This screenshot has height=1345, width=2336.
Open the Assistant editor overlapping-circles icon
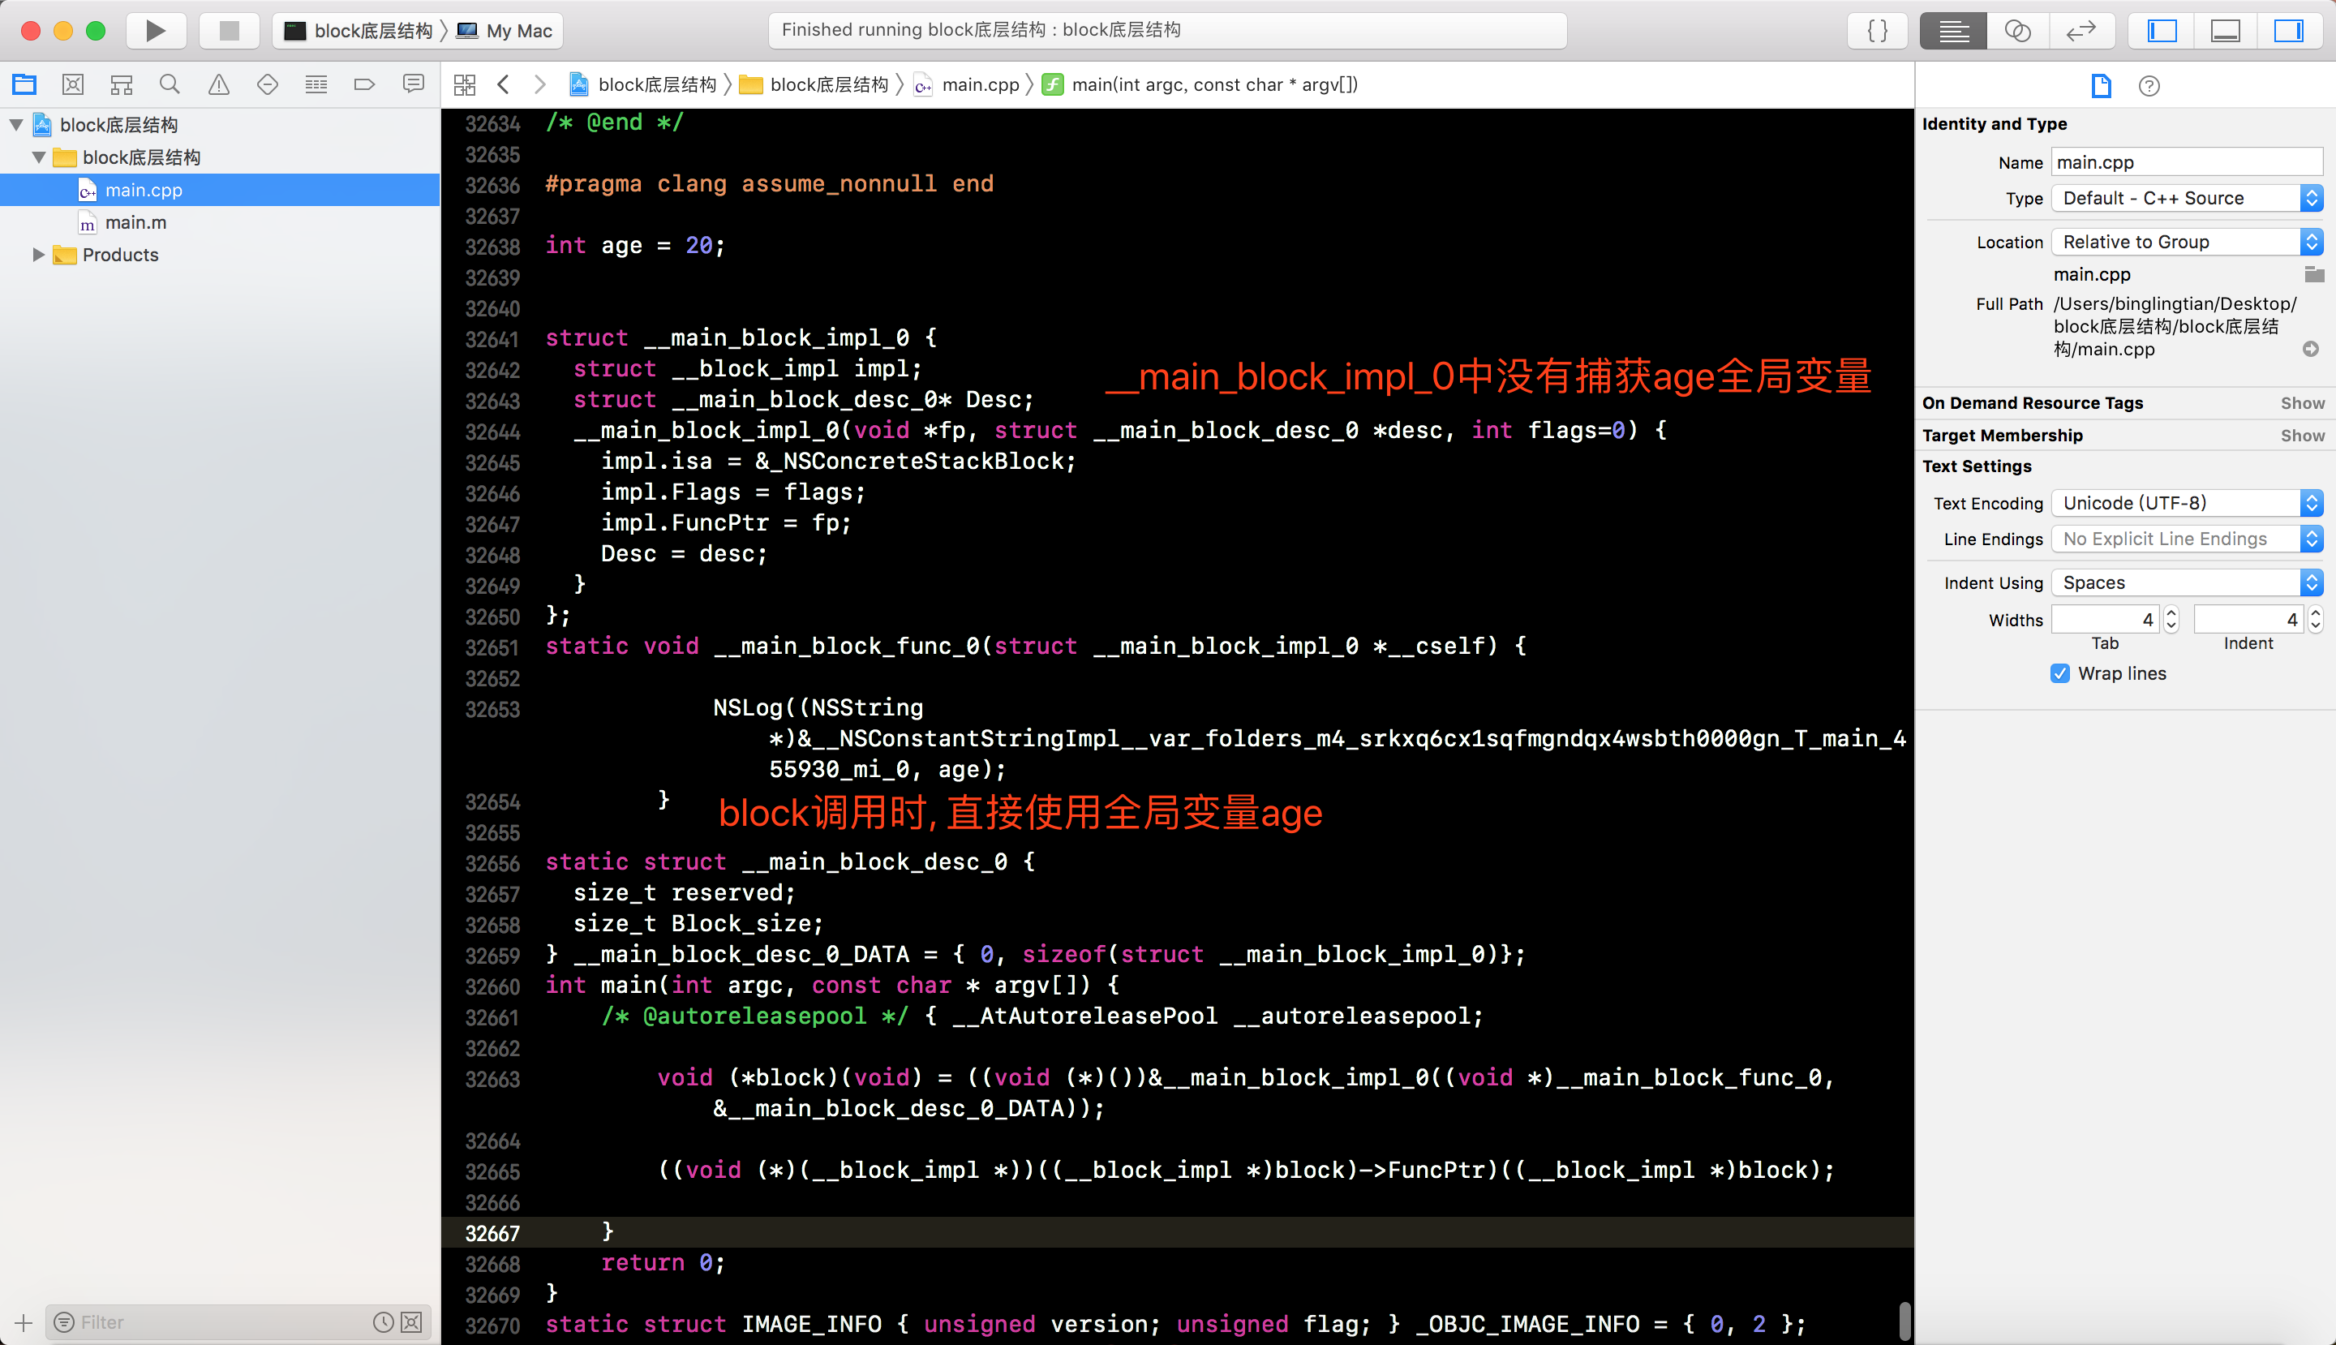pos(2016,31)
